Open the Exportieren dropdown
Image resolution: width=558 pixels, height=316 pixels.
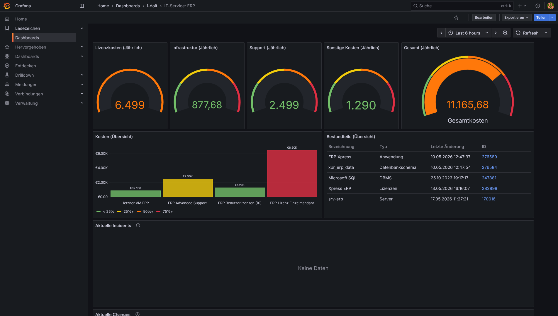[516, 18]
